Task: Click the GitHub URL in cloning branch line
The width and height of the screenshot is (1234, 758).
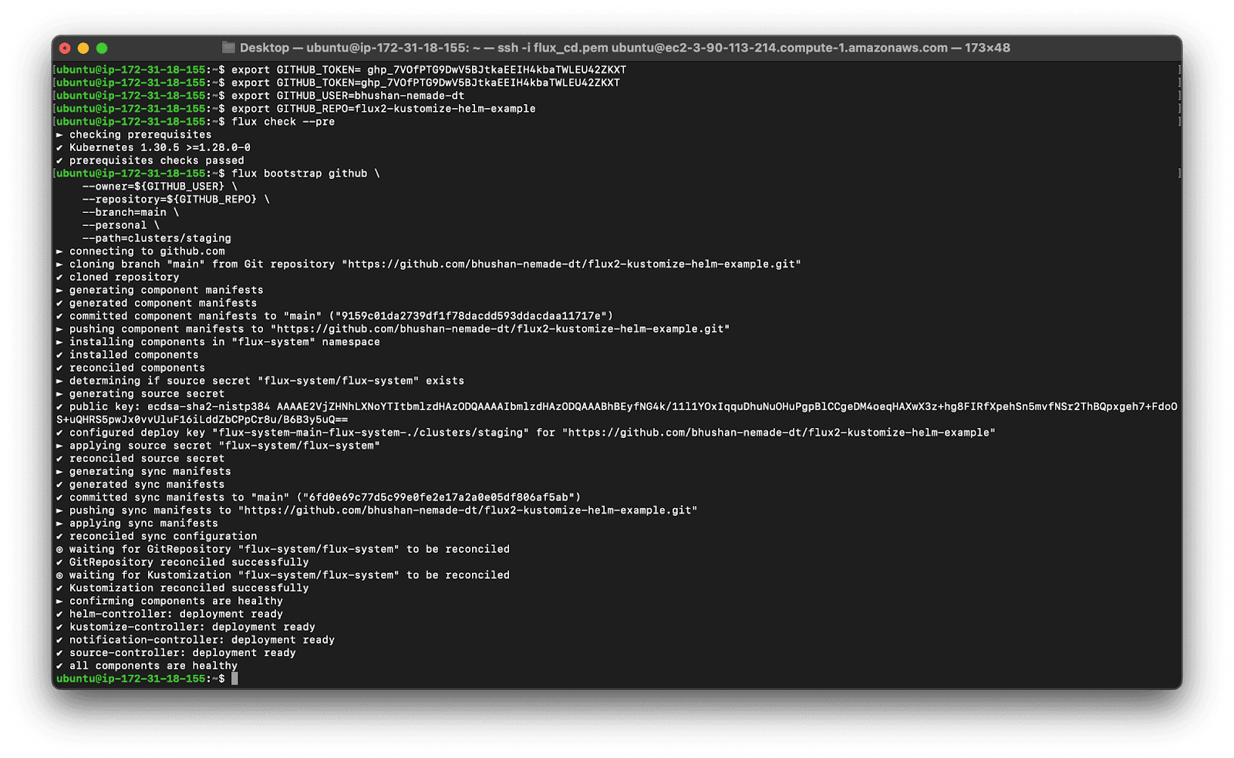Action: coord(571,264)
